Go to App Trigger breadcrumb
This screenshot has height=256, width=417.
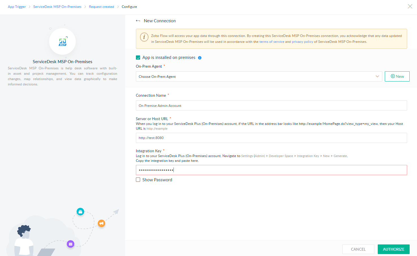(17, 7)
